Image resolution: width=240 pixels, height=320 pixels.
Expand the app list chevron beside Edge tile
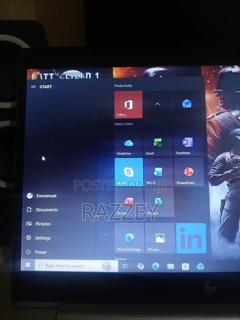click(106, 234)
